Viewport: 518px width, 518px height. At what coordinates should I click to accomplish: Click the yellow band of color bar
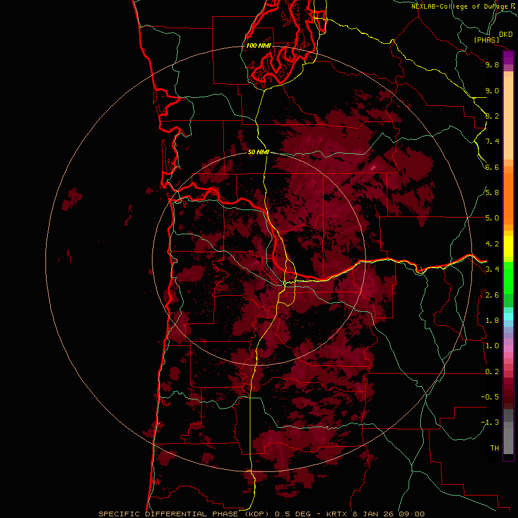pos(508,246)
